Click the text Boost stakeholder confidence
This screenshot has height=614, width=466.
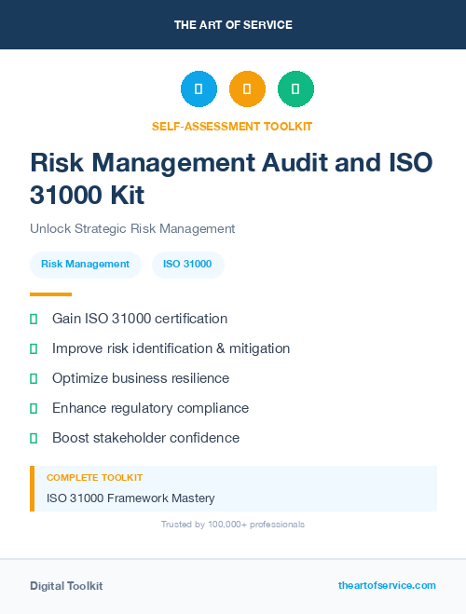[x=145, y=438]
